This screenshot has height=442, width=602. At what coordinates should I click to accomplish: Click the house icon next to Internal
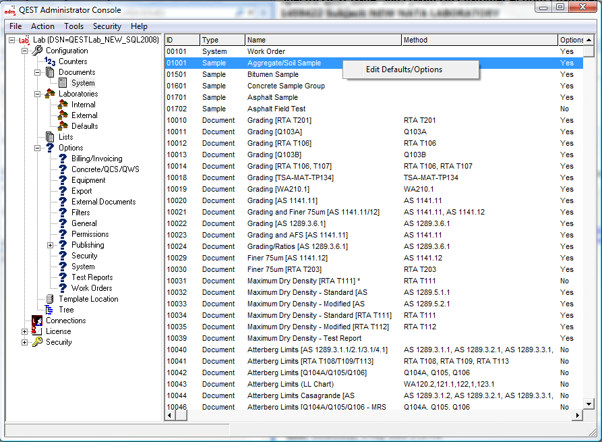pos(63,105)
